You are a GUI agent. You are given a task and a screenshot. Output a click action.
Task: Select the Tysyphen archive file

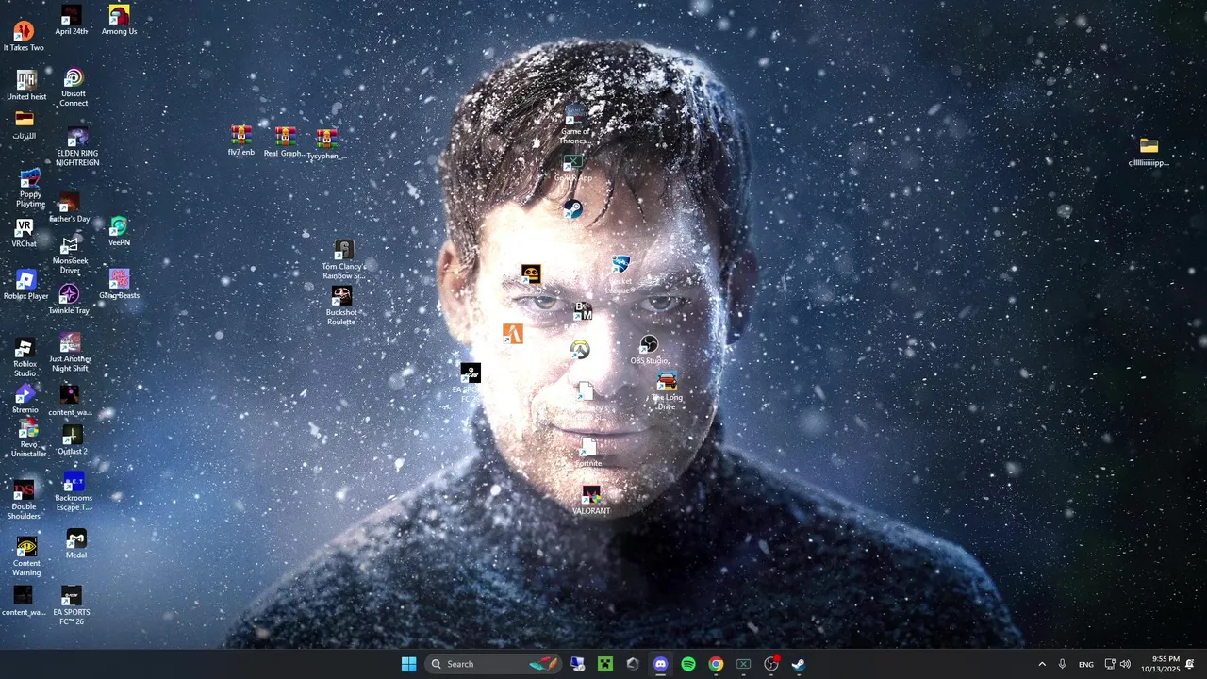[326, 144]
